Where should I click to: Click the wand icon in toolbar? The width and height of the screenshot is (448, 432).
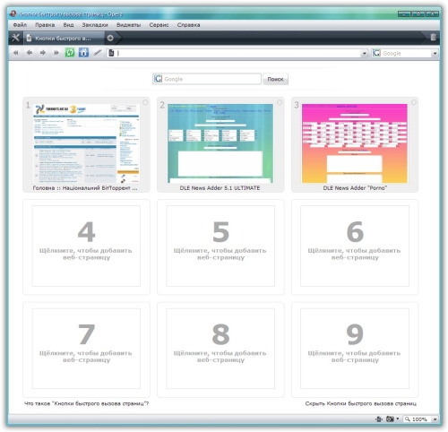coord(98,53)
